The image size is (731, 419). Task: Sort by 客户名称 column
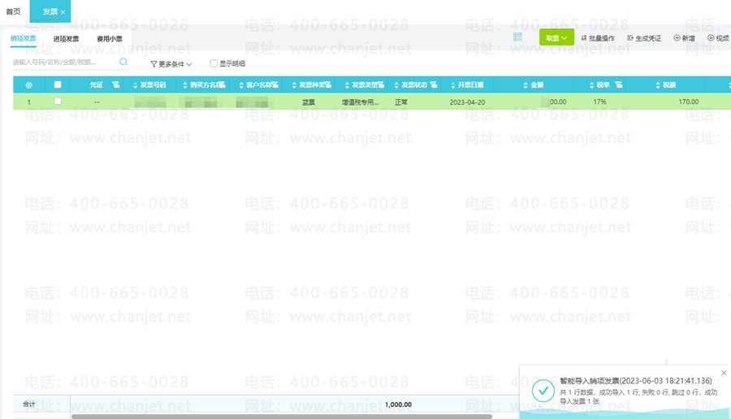click(241, 85)
